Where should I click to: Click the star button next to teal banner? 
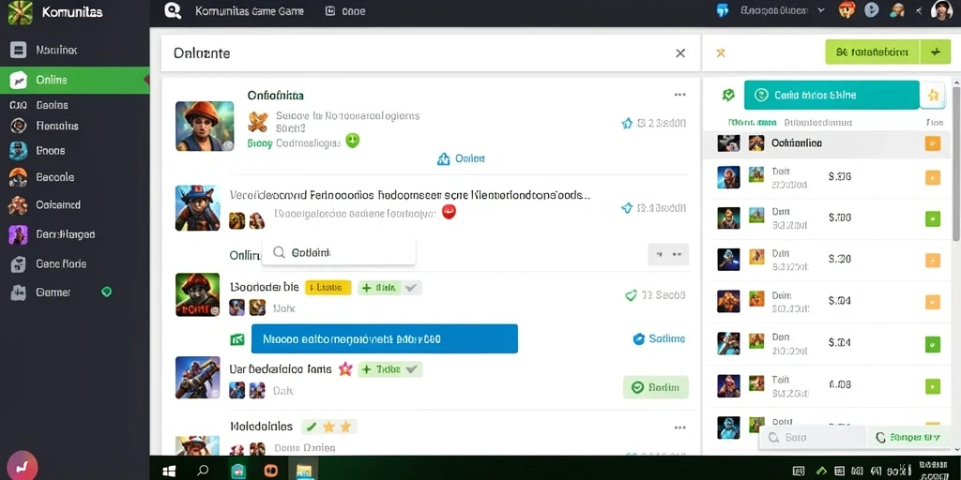click(x=934, y=95)
